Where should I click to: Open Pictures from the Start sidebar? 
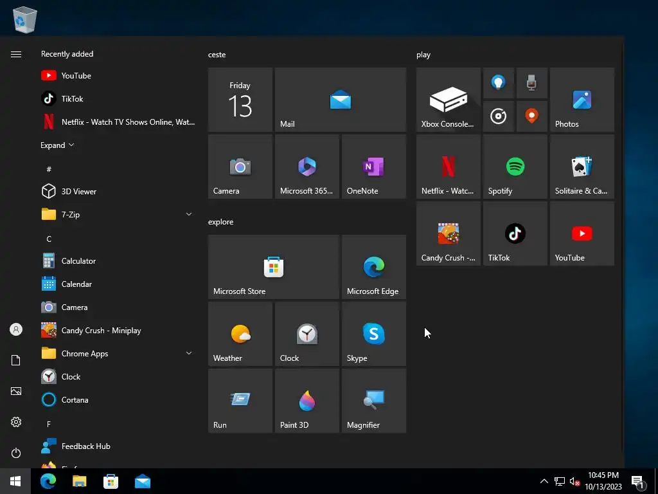click(x=16, y=391)
